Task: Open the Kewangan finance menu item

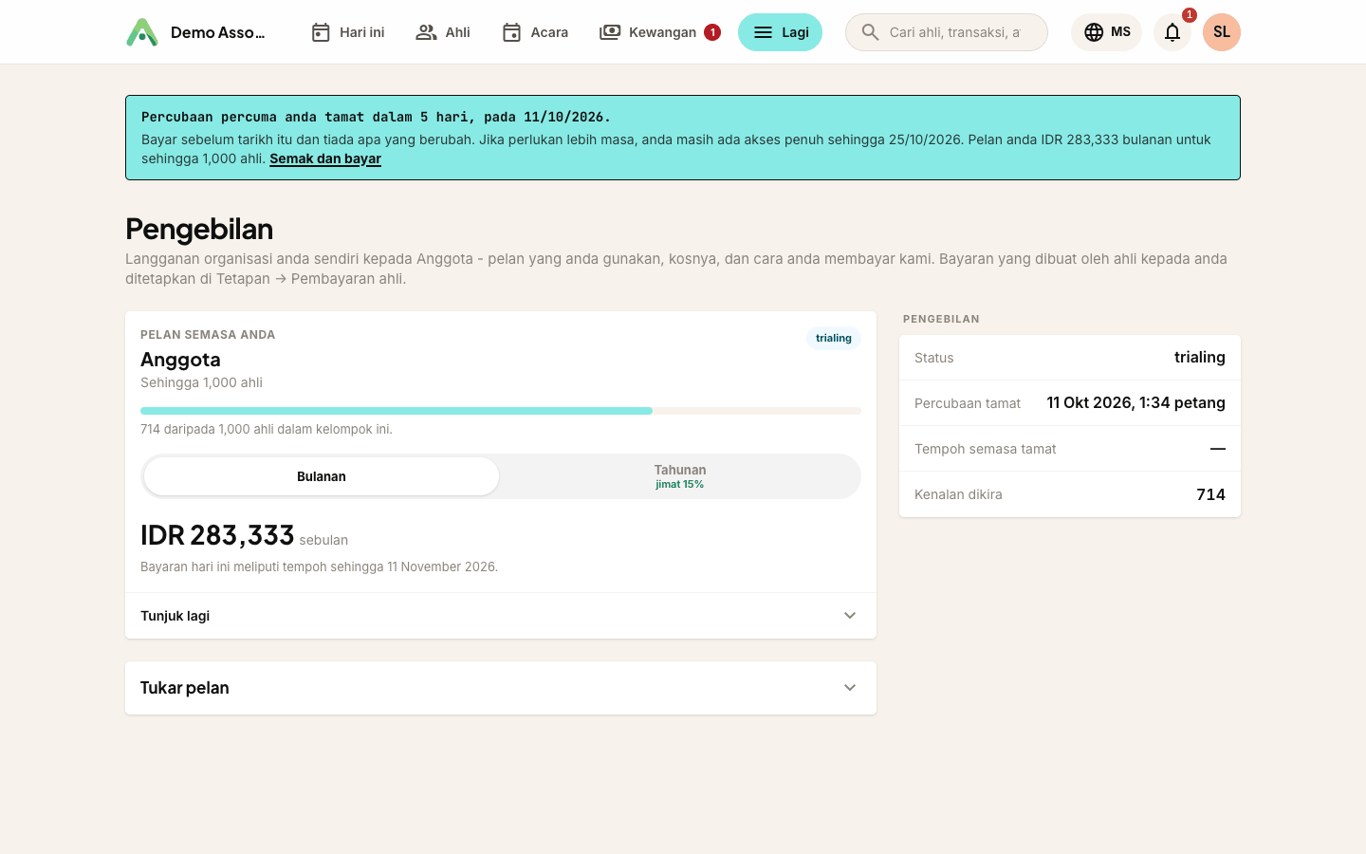Action: 659,32
